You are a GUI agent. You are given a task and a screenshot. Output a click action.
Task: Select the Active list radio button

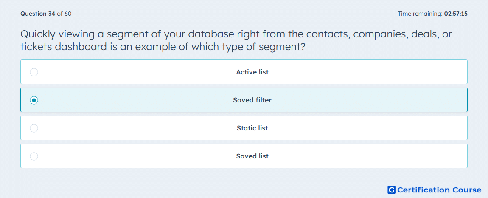click(x=34, y=72)
